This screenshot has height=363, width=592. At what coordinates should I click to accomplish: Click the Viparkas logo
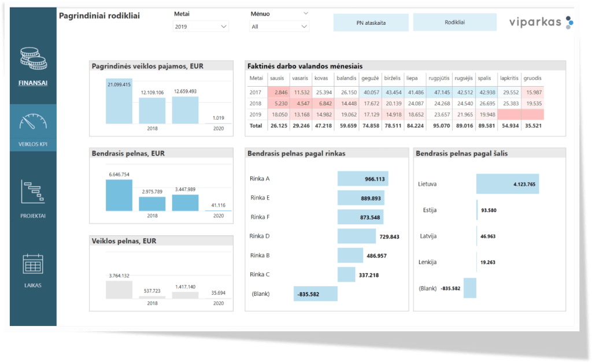[541, 23]
